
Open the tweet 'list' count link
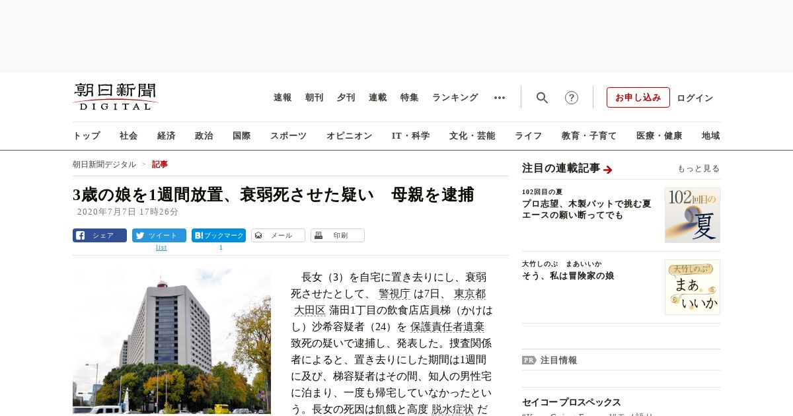(x=161, y=248)
